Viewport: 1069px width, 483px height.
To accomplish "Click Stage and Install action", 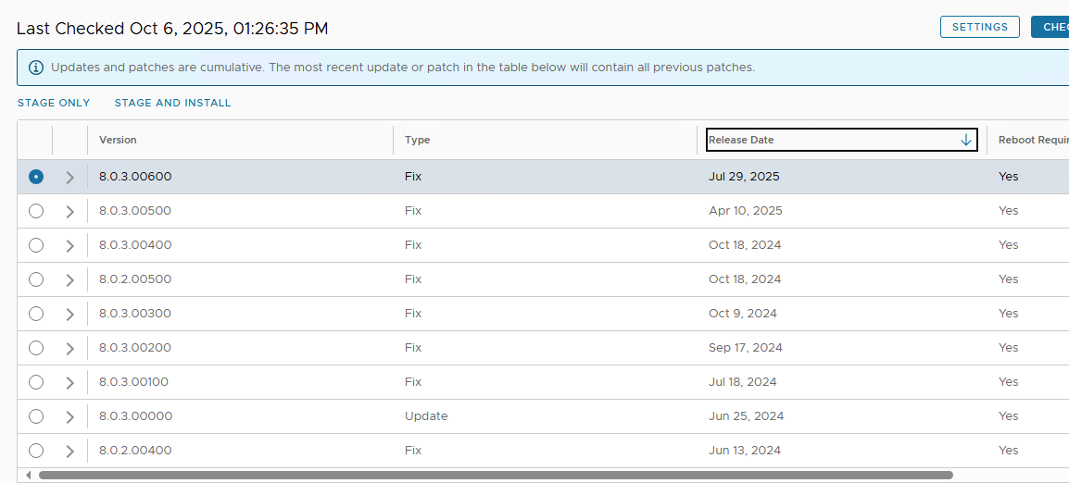I will pos(173,103).
